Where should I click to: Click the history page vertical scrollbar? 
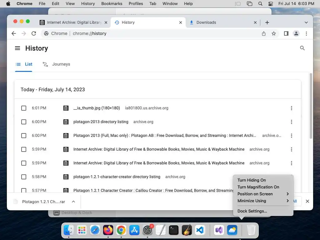click(311, 106)
